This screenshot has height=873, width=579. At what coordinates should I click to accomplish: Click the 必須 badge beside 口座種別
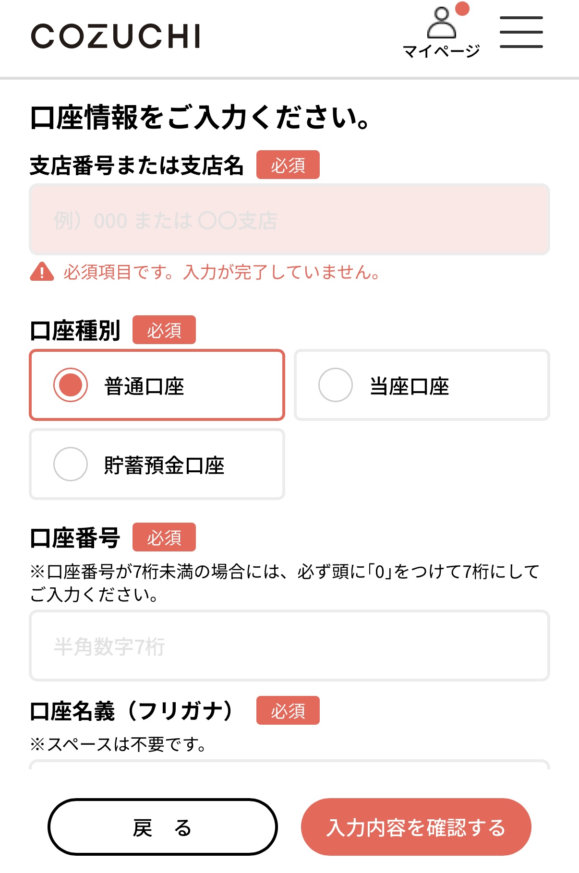[164, 330]
